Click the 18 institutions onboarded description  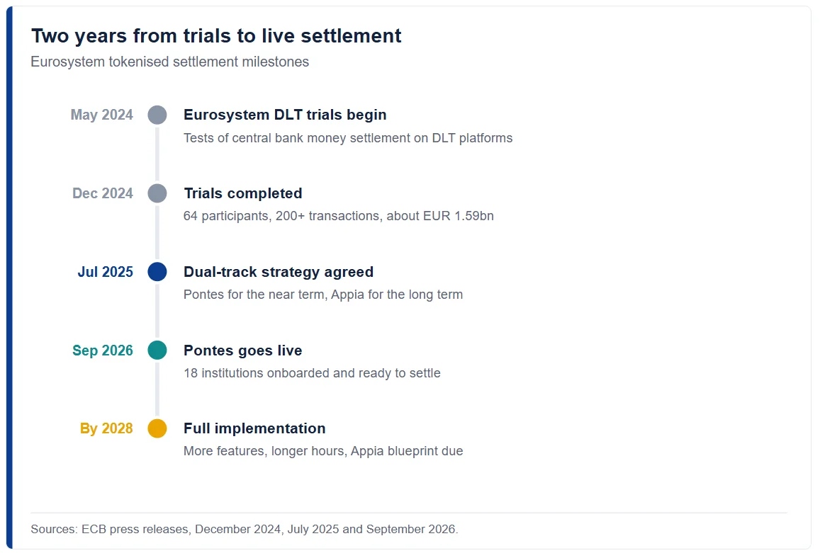(312, 373)
